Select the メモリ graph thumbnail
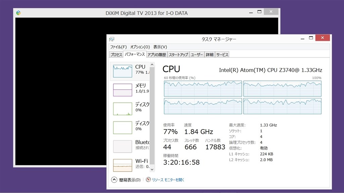 [122, 90]
